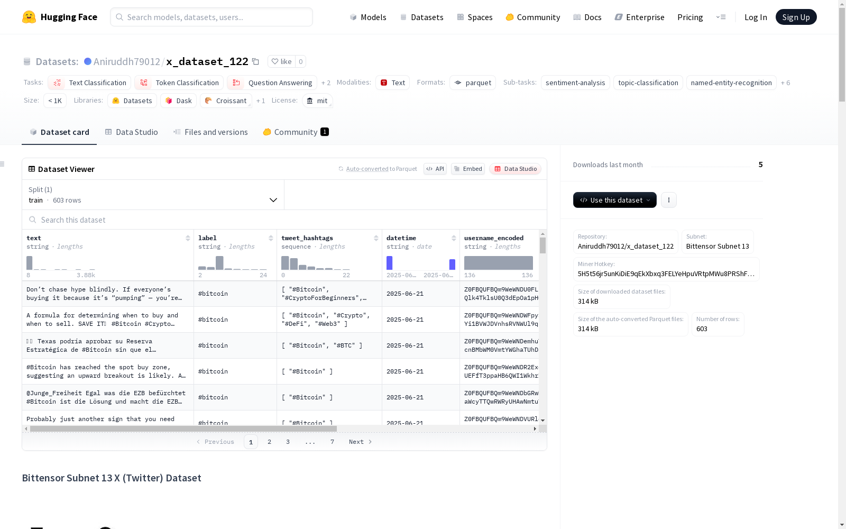This screenshot has height=529, width=846.
Task: Click the Dask library tag
Action: (x=178, y=101)
